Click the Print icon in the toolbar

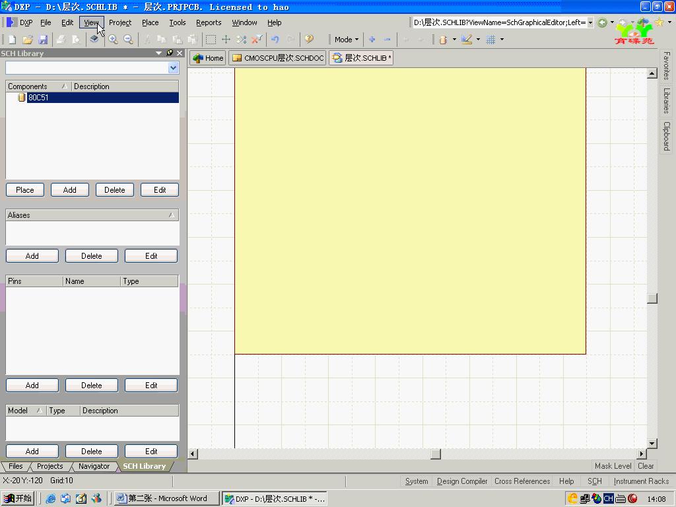(x=60, y=40)
